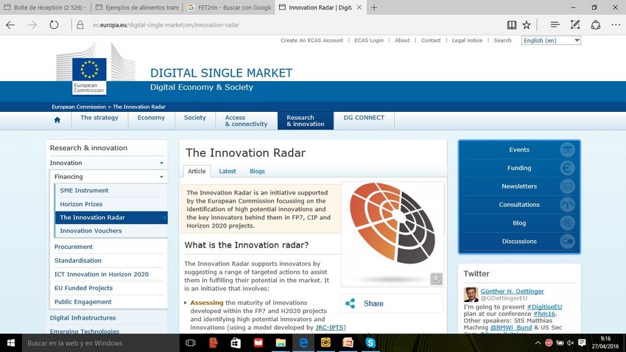Open the Standardisation sidebar link
Viewport: 626px width, 352px height.
click(x=78, y=260)
